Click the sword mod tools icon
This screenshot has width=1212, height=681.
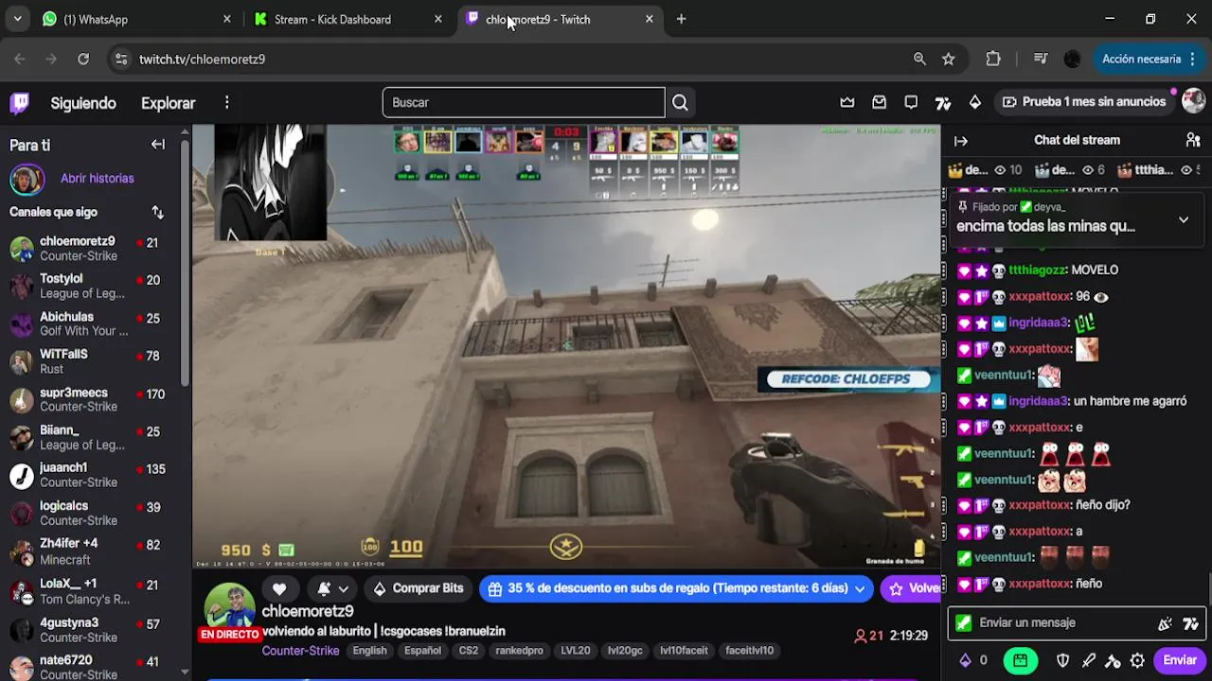click(x=1088, y=660)
